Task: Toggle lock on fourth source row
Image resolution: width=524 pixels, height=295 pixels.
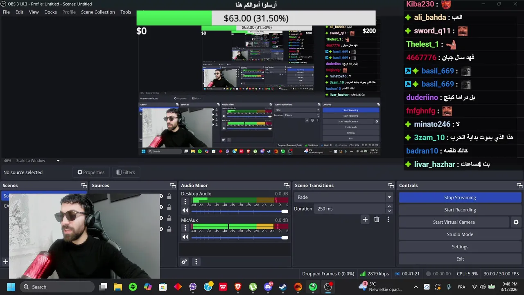Action: [x=169, y=229]
